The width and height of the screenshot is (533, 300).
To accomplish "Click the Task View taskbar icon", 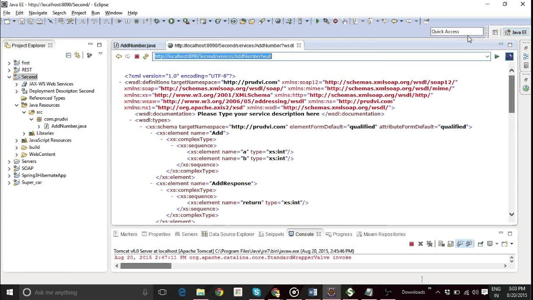I will click(x=163, y=292).
